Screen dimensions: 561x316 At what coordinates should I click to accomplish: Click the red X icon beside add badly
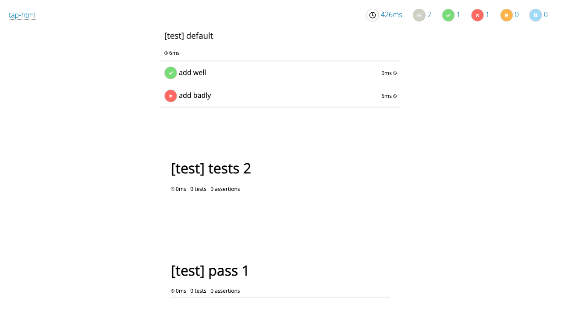pyautogui.click(x=170, y=96)
